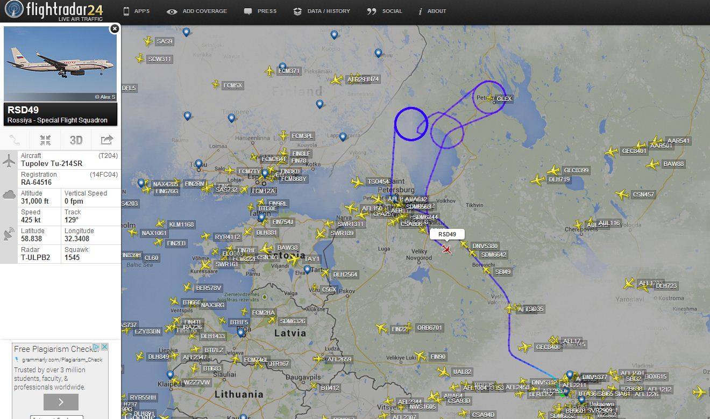Open the Apps menu
Screen dimensions: 710x419
click(x=136, y=11)
